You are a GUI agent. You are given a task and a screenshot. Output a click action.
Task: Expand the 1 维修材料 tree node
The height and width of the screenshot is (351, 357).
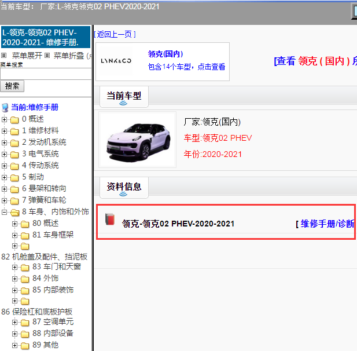(x=4, y=131)
